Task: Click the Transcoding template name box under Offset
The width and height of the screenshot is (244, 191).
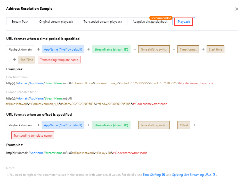Action: point(32,136)
